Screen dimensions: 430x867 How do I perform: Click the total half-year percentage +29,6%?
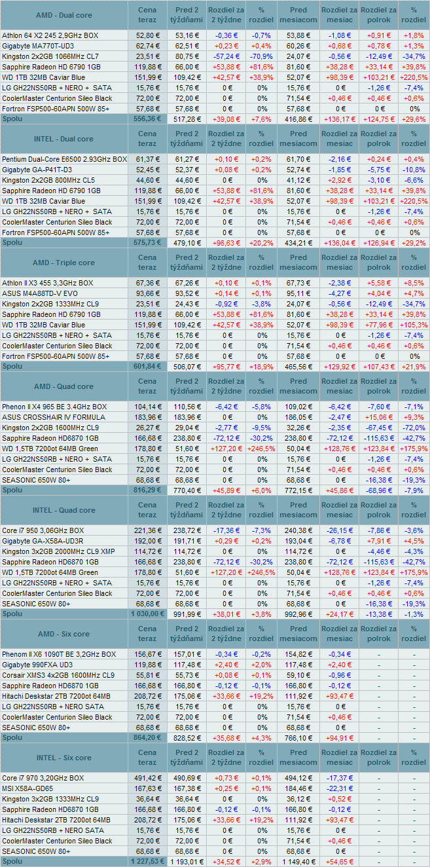[414, 119]
